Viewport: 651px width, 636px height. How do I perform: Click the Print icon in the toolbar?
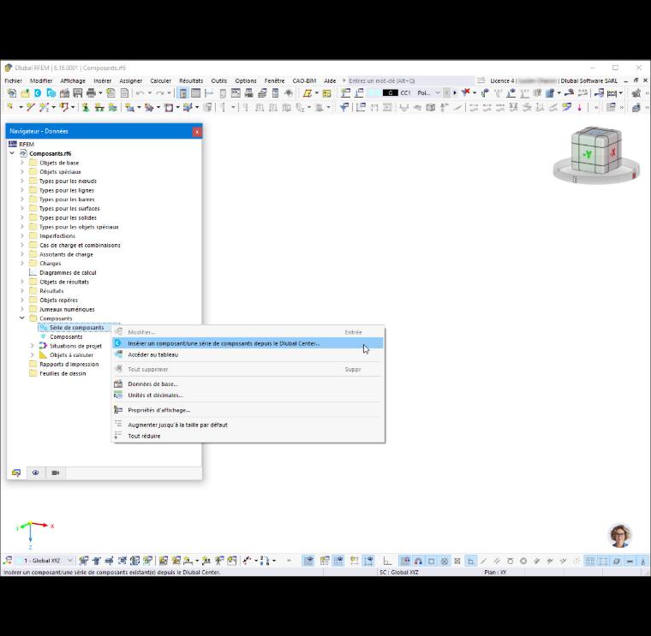click(91, 93)
